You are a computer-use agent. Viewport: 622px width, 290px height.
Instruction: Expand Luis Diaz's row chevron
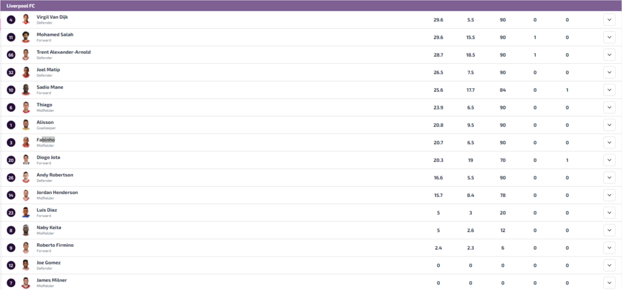tap(609, 213)
